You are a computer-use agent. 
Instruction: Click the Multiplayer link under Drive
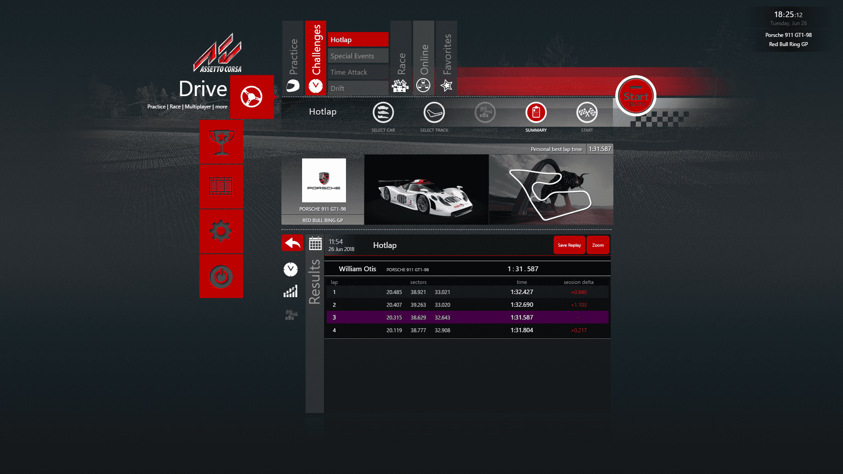coord(198,107)
